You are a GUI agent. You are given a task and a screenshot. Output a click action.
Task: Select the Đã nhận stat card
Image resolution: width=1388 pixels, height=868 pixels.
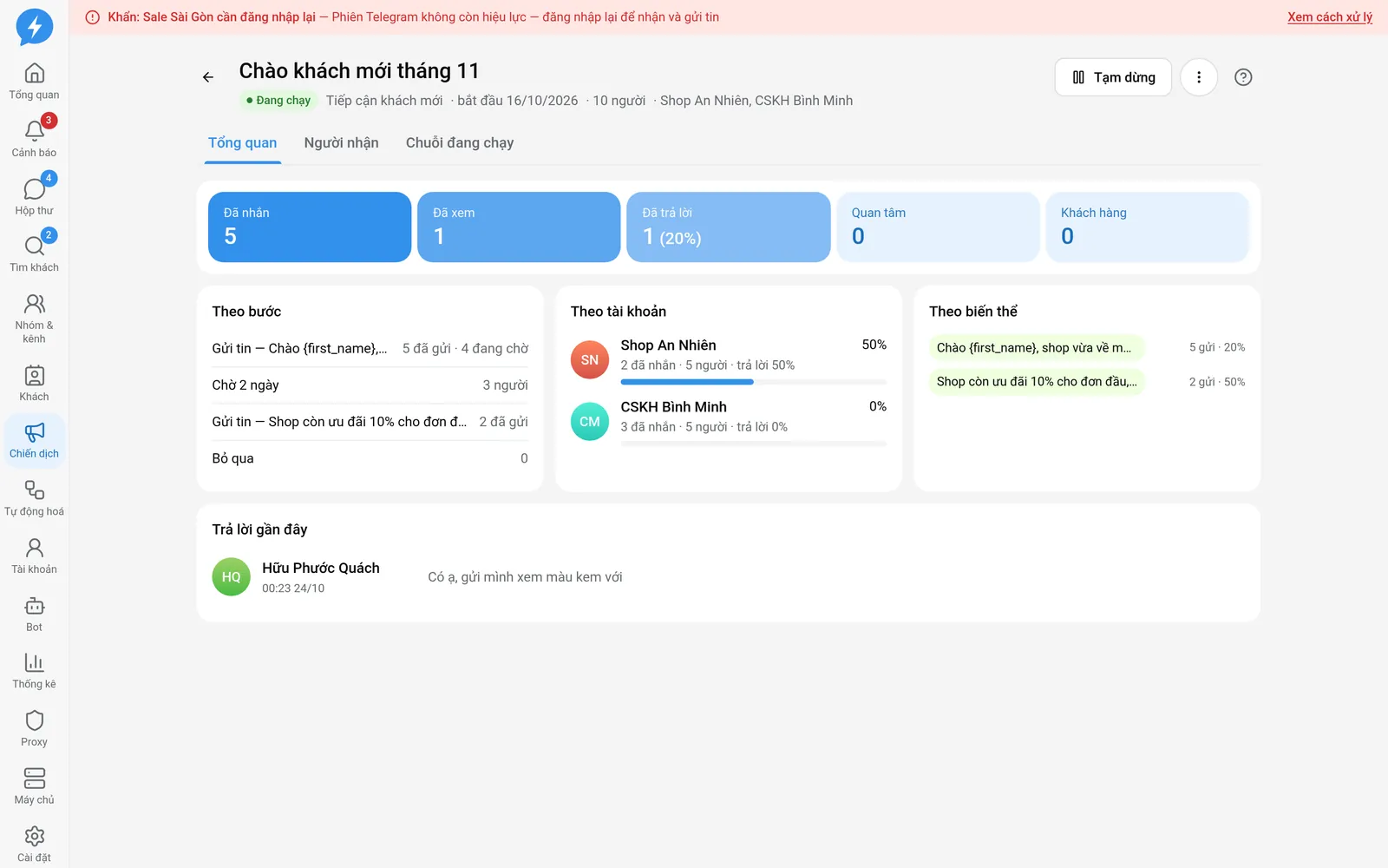tap(310, 227)
